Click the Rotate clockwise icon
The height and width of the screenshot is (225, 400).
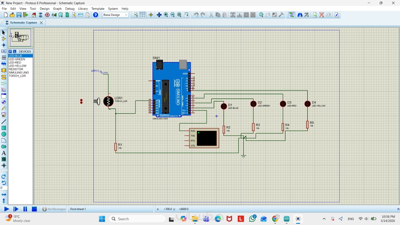click(x=3, y=176)
